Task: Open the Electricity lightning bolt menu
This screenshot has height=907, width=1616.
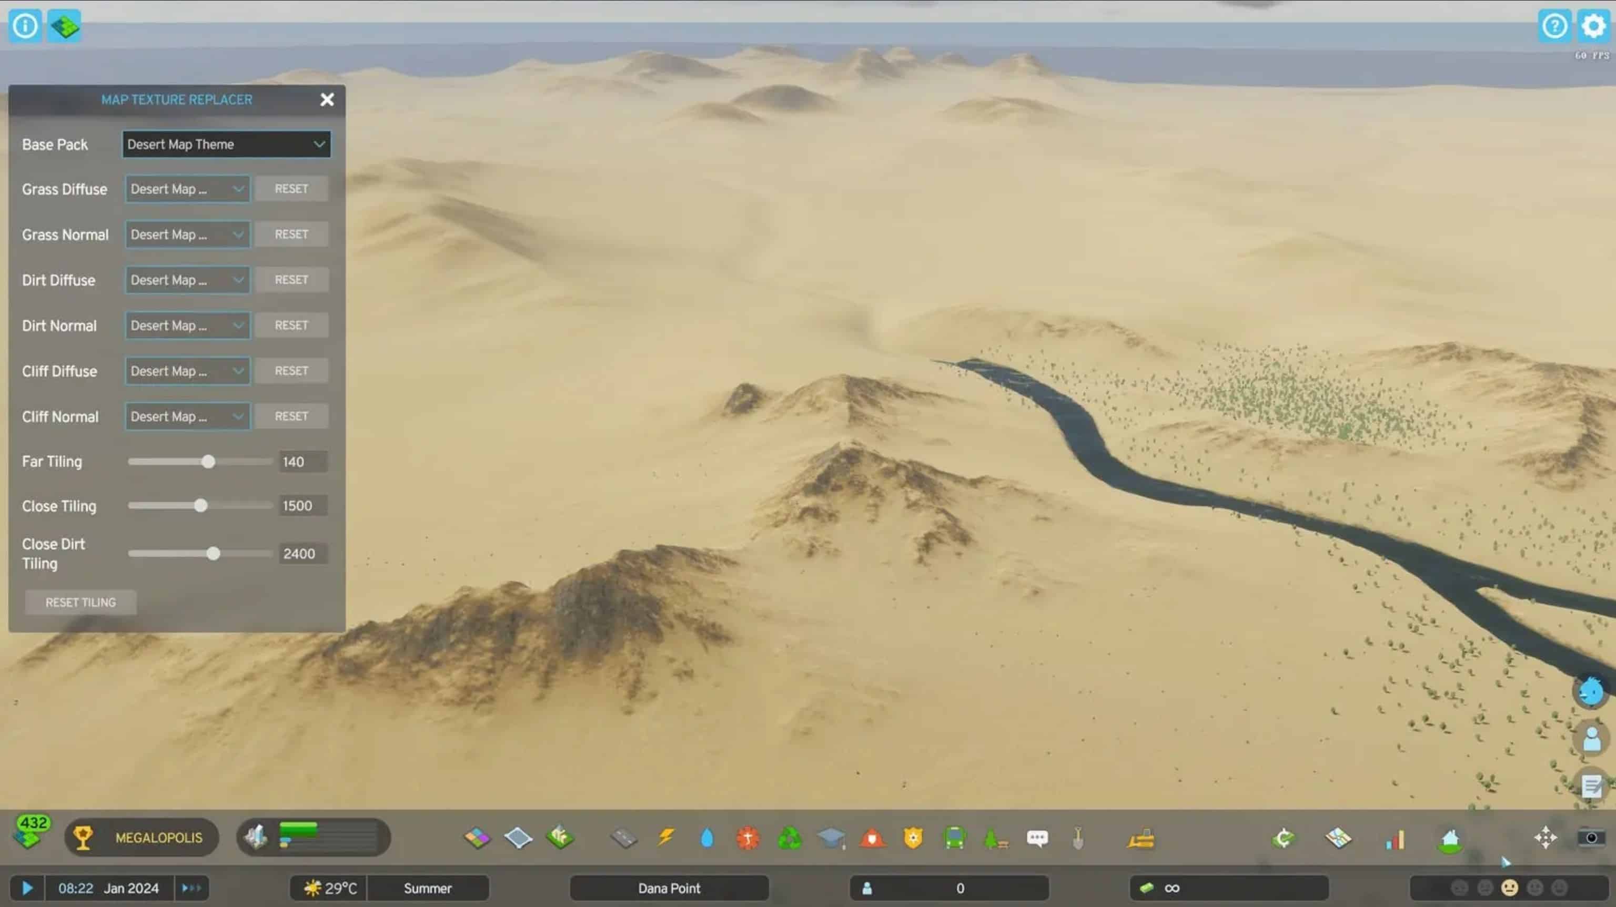Action: 665,838
